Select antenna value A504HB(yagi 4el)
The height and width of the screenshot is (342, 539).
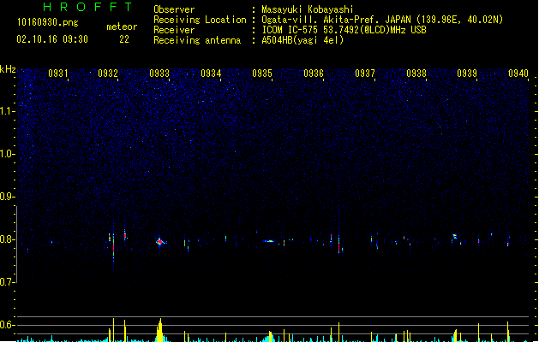click(302, 40)
